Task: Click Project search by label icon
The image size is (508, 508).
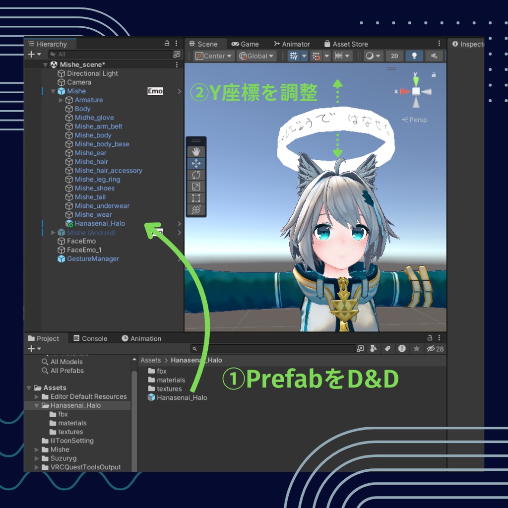Action: click(387, 349)
